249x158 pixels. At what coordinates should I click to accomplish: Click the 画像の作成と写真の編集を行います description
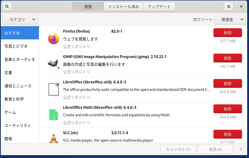94,64
